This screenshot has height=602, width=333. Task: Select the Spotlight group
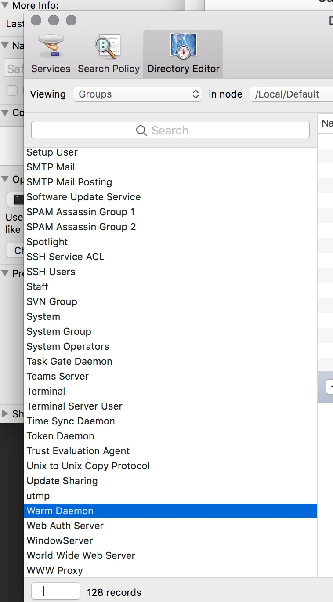[170, 242]
